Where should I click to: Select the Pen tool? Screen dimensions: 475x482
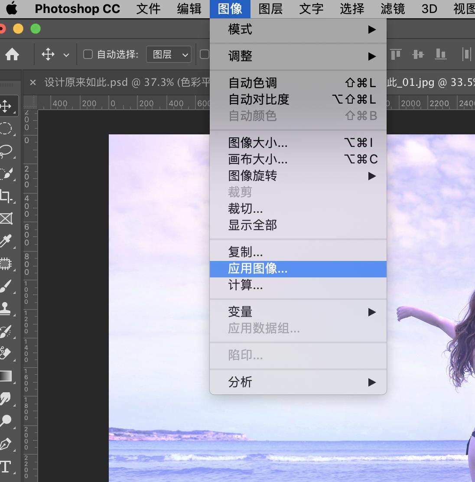click(x=9, y=443)
